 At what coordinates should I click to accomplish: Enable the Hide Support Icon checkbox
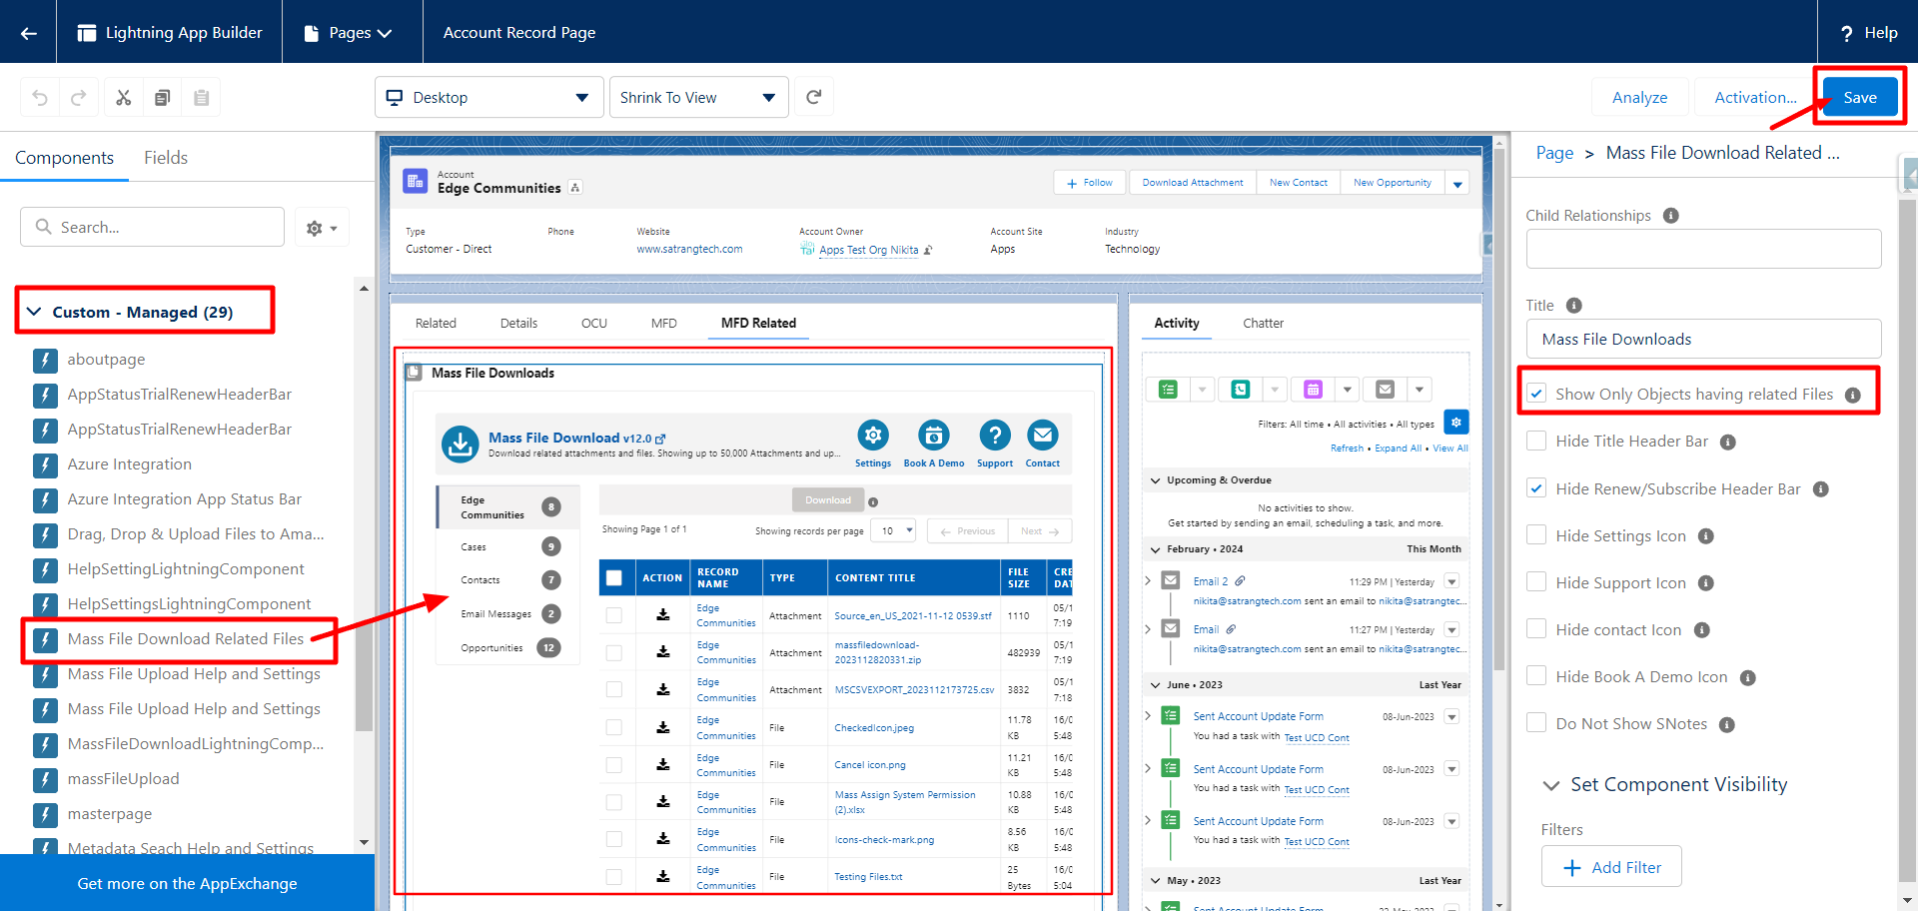point(1536,582)
